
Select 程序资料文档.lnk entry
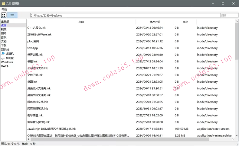pyautogui.click(x=38, y=102)
